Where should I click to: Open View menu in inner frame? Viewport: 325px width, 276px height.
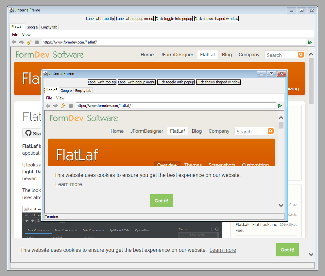[60, 98]
